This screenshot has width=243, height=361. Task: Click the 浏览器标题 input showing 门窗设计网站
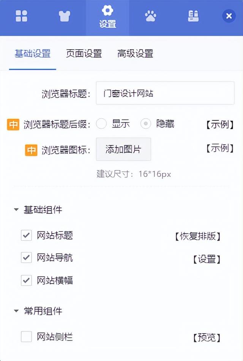[x=165, y=93]
